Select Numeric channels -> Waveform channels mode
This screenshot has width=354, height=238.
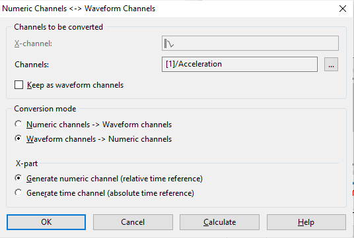(18, 124)
